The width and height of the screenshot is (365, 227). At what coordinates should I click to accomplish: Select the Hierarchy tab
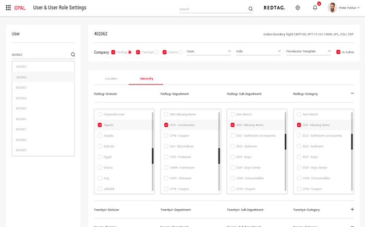[146, 78]
